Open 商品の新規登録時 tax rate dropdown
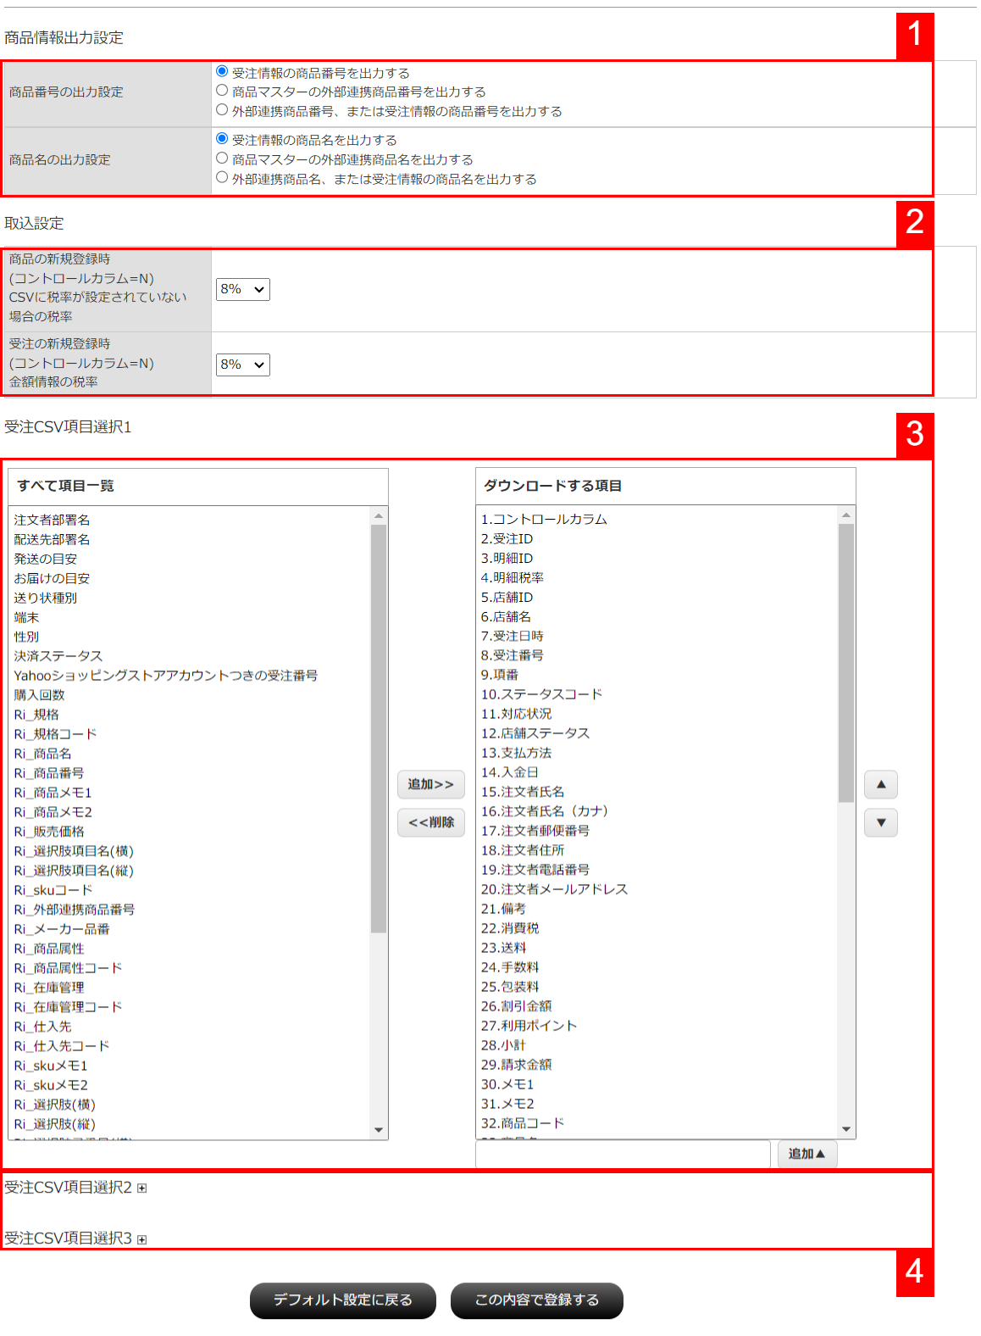 242,289
